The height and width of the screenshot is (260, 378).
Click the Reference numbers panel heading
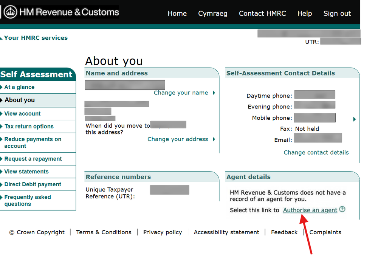pyautogui.click(x=118, y=177)
